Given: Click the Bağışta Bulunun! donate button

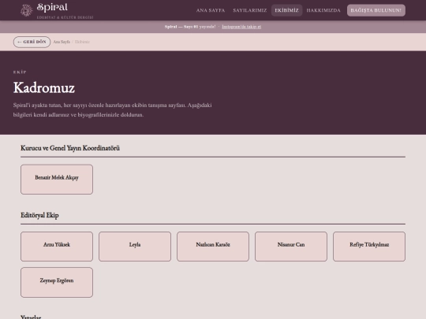Looking at the screenshot, I should [x=376, y=10].
